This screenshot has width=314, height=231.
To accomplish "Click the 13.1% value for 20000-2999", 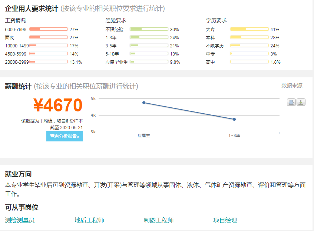I will (76, 62).
